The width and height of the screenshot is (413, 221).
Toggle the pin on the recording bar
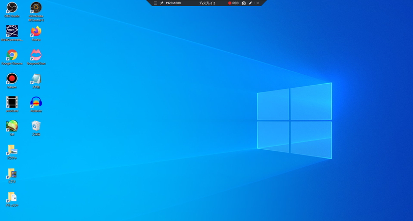[x=162, y=3]
